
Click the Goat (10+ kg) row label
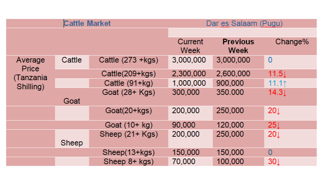[x=128, y=125]
